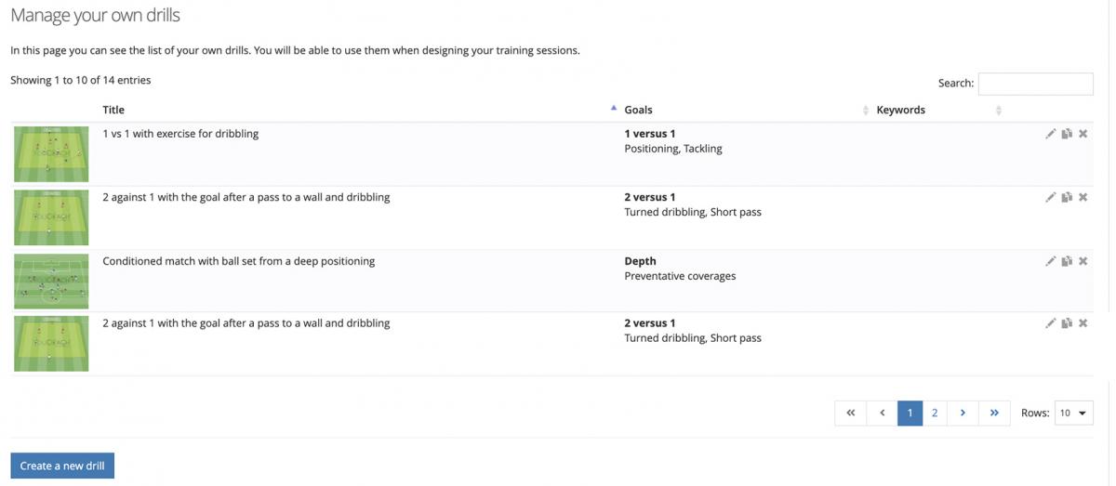
Task: Open the Rows per page dropdown
Action: 1074,413
